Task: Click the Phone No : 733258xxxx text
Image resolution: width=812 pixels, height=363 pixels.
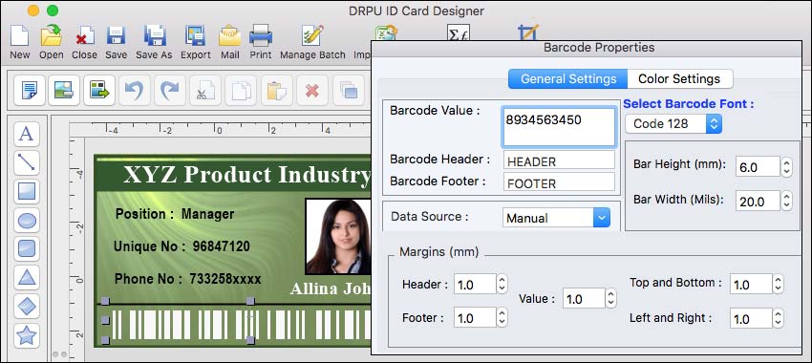Action: 188,279
